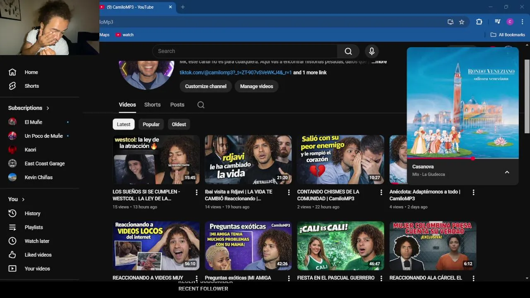Image resolution: width=530 pixels, height=298 pixels.
Task: Open Shorts from the sidebar icon
Action: point(12,86)
